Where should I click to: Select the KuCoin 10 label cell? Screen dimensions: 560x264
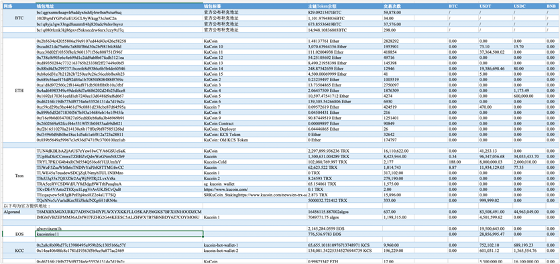tap(255, 46)
